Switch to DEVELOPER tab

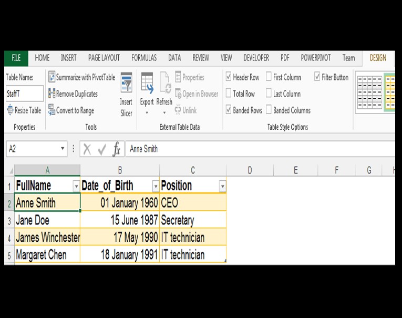(256, 58)
